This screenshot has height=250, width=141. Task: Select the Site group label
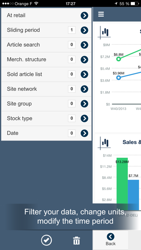point(19,104)
